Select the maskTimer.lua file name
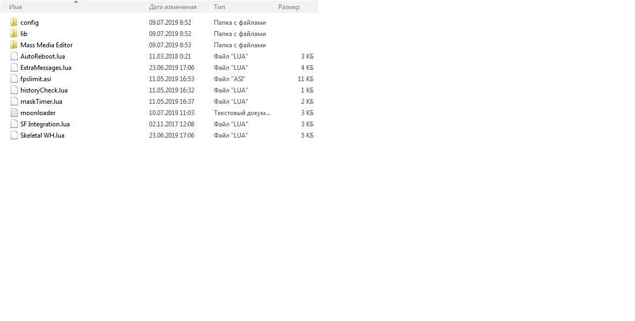The height and width of the screenshot is (321, 635). coord(41,102)
